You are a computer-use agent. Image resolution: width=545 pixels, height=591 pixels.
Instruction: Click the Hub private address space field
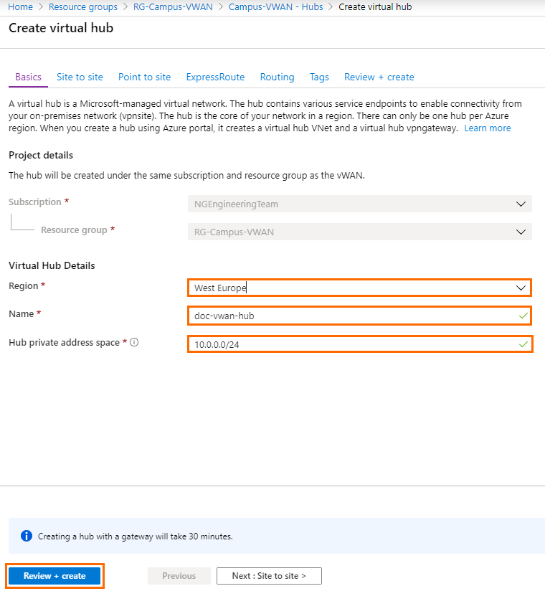359,344
